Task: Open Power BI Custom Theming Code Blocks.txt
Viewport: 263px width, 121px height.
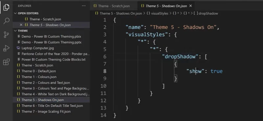Action: click(51, 60)
